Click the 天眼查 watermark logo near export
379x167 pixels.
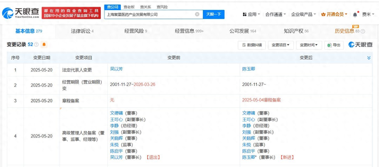tap(360, 45)
